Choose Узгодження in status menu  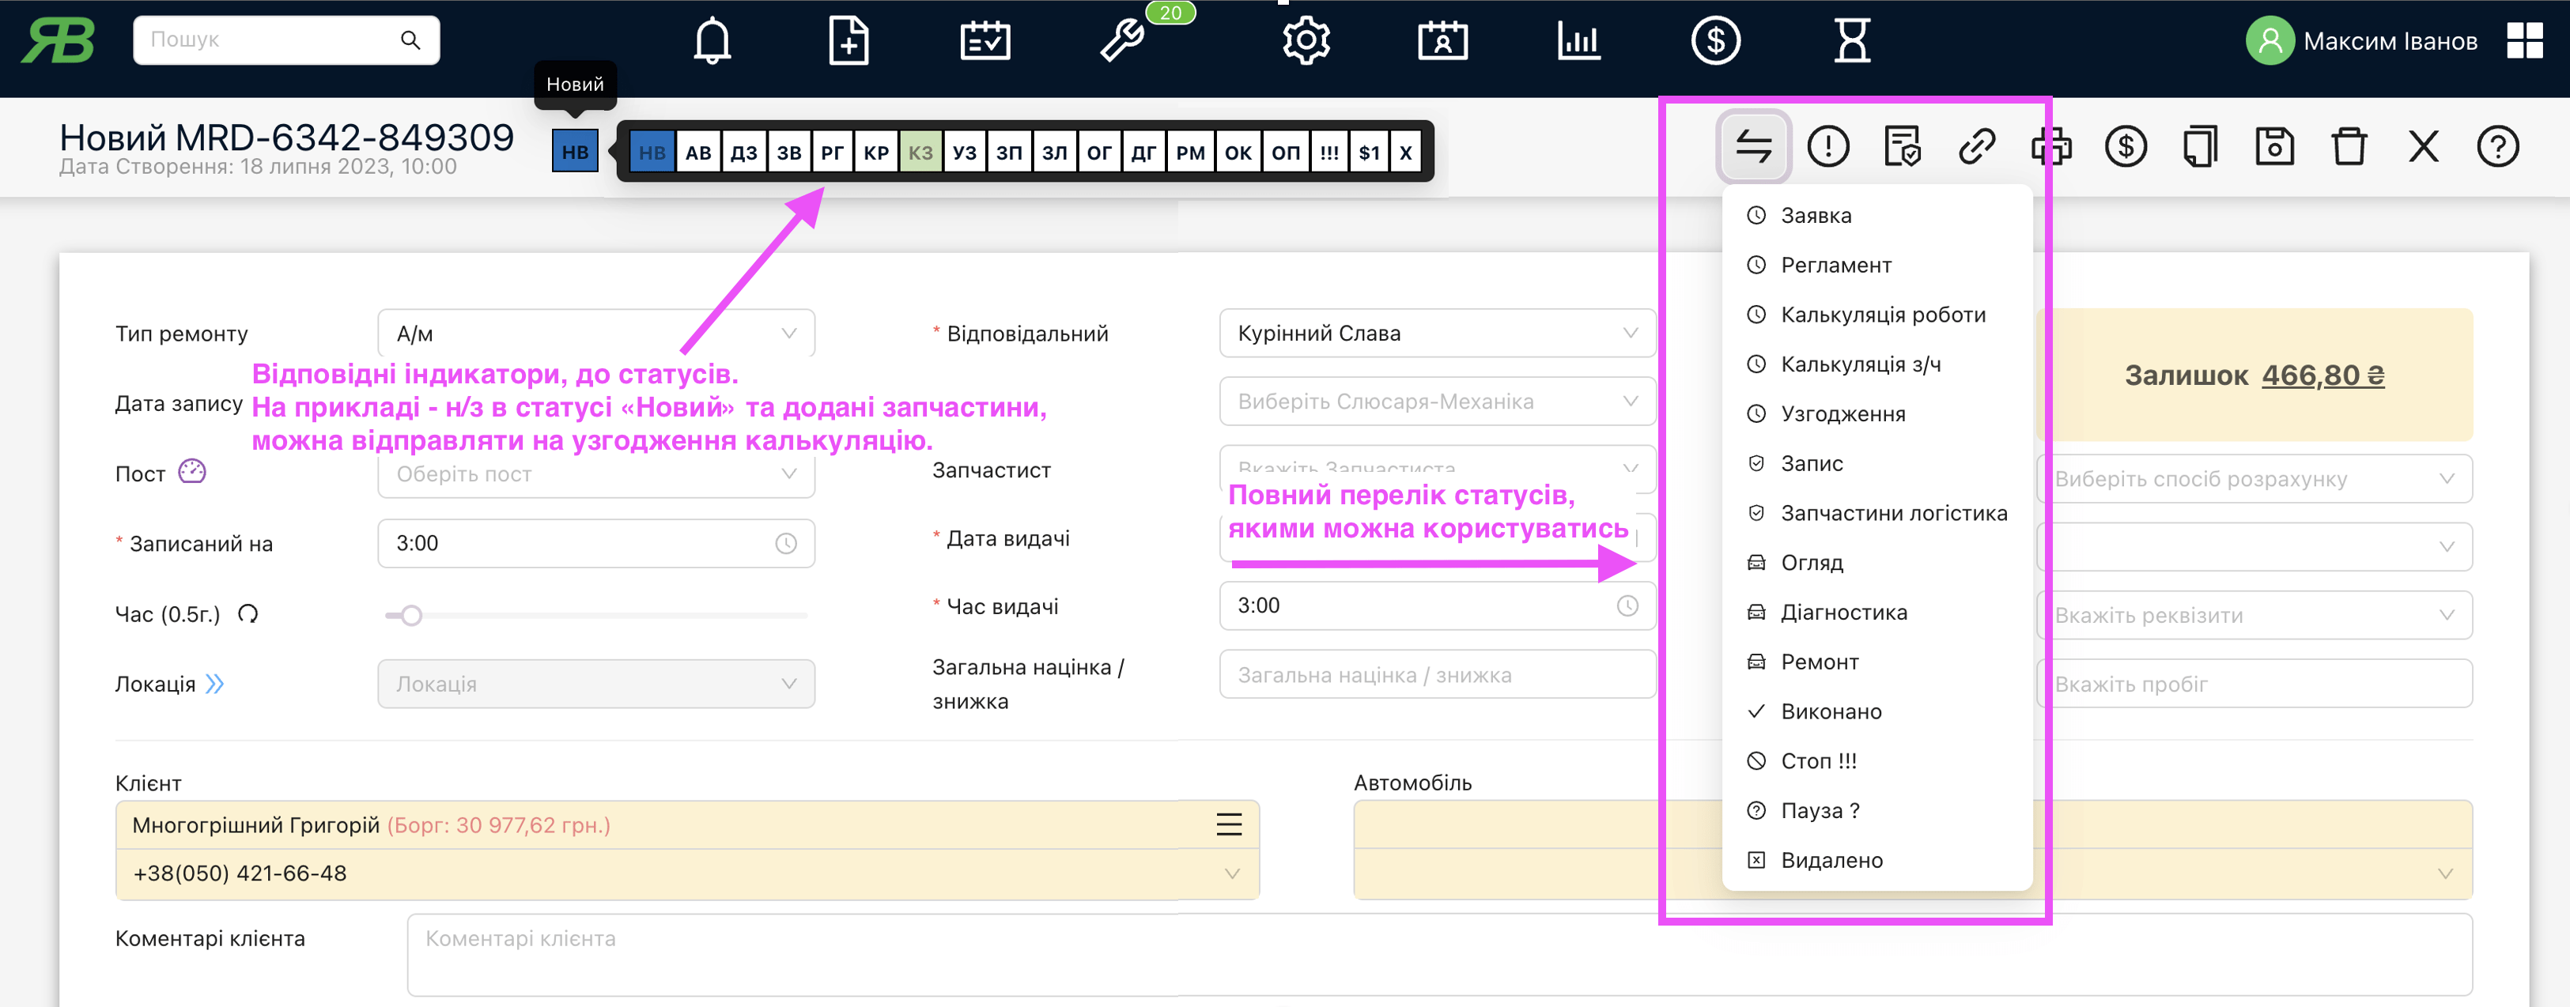point(1842,413)
